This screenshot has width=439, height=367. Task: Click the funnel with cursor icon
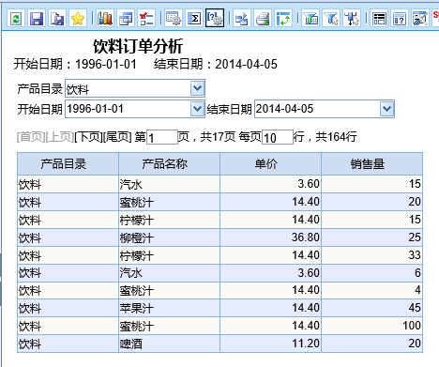[331, 19]
